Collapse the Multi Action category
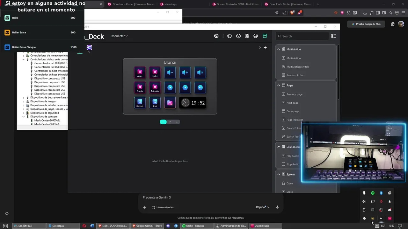Screen dimensions: 408x229 (x=279, y=49)
